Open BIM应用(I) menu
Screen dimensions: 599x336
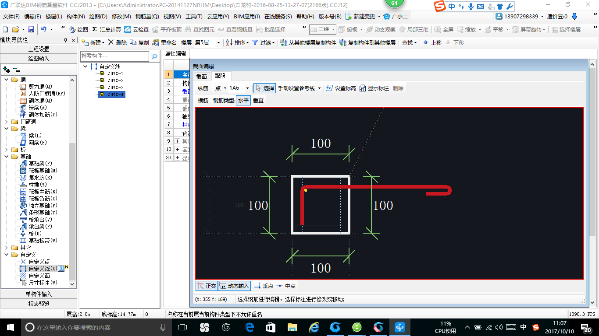click(247, 17)
